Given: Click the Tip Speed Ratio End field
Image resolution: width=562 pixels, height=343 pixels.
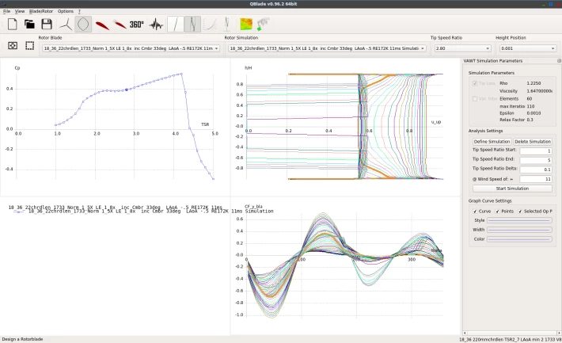Looking at the screenshot, I should pos(536,160).
